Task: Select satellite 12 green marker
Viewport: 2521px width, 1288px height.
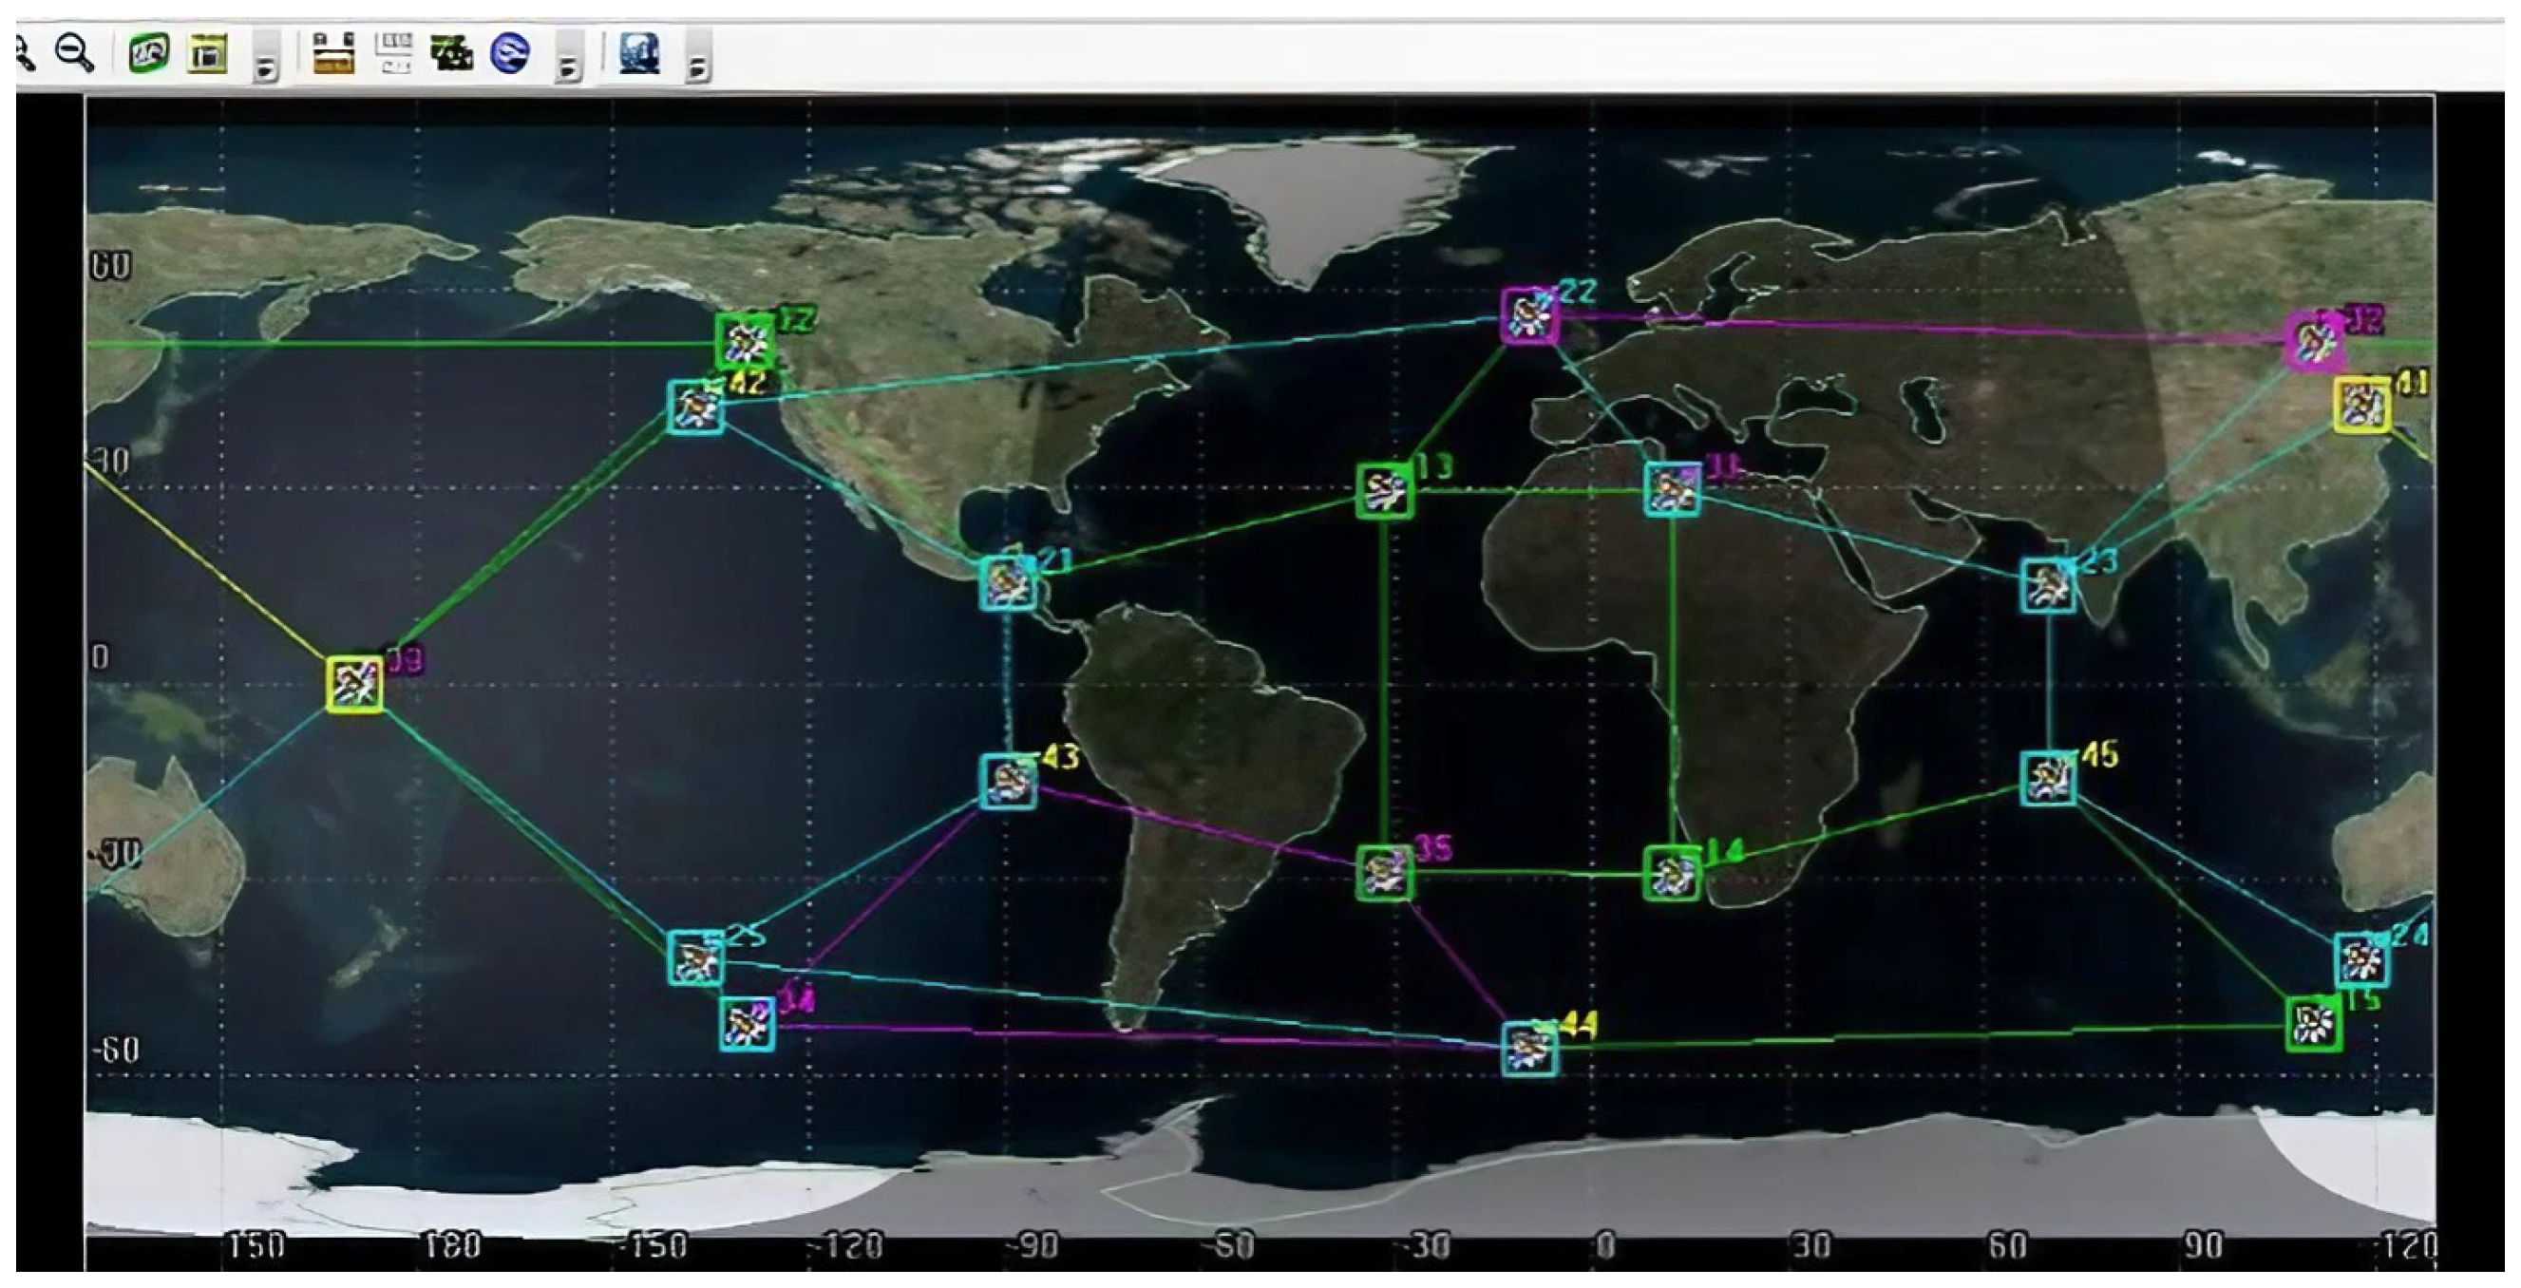Action: 745,342
